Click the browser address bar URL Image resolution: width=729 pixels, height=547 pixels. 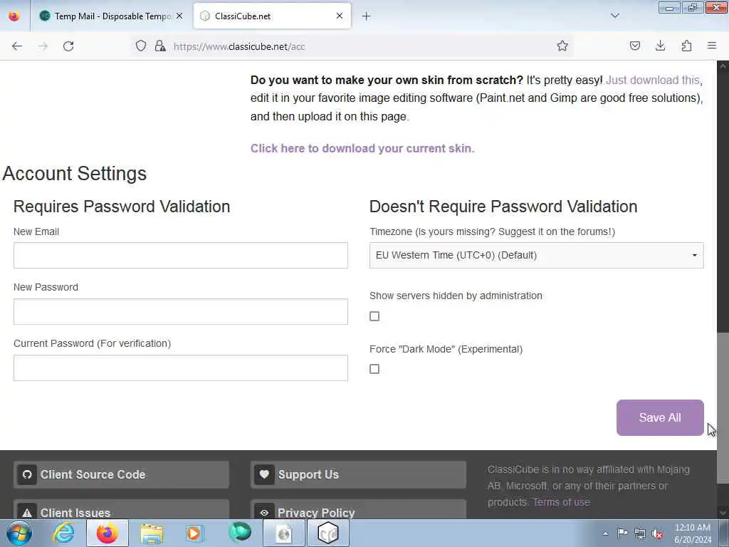click(239, 46)
